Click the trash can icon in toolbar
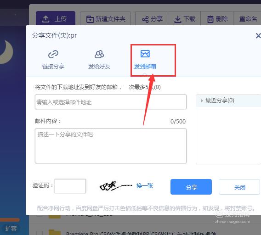261x235 pixels. click(x=210, y=19)
